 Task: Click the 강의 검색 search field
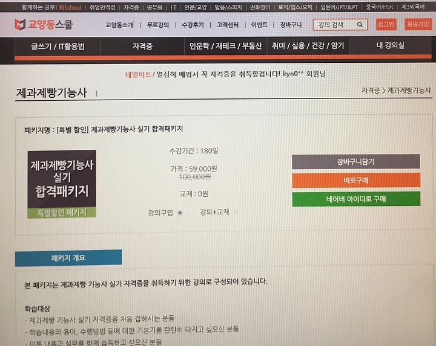340,25
